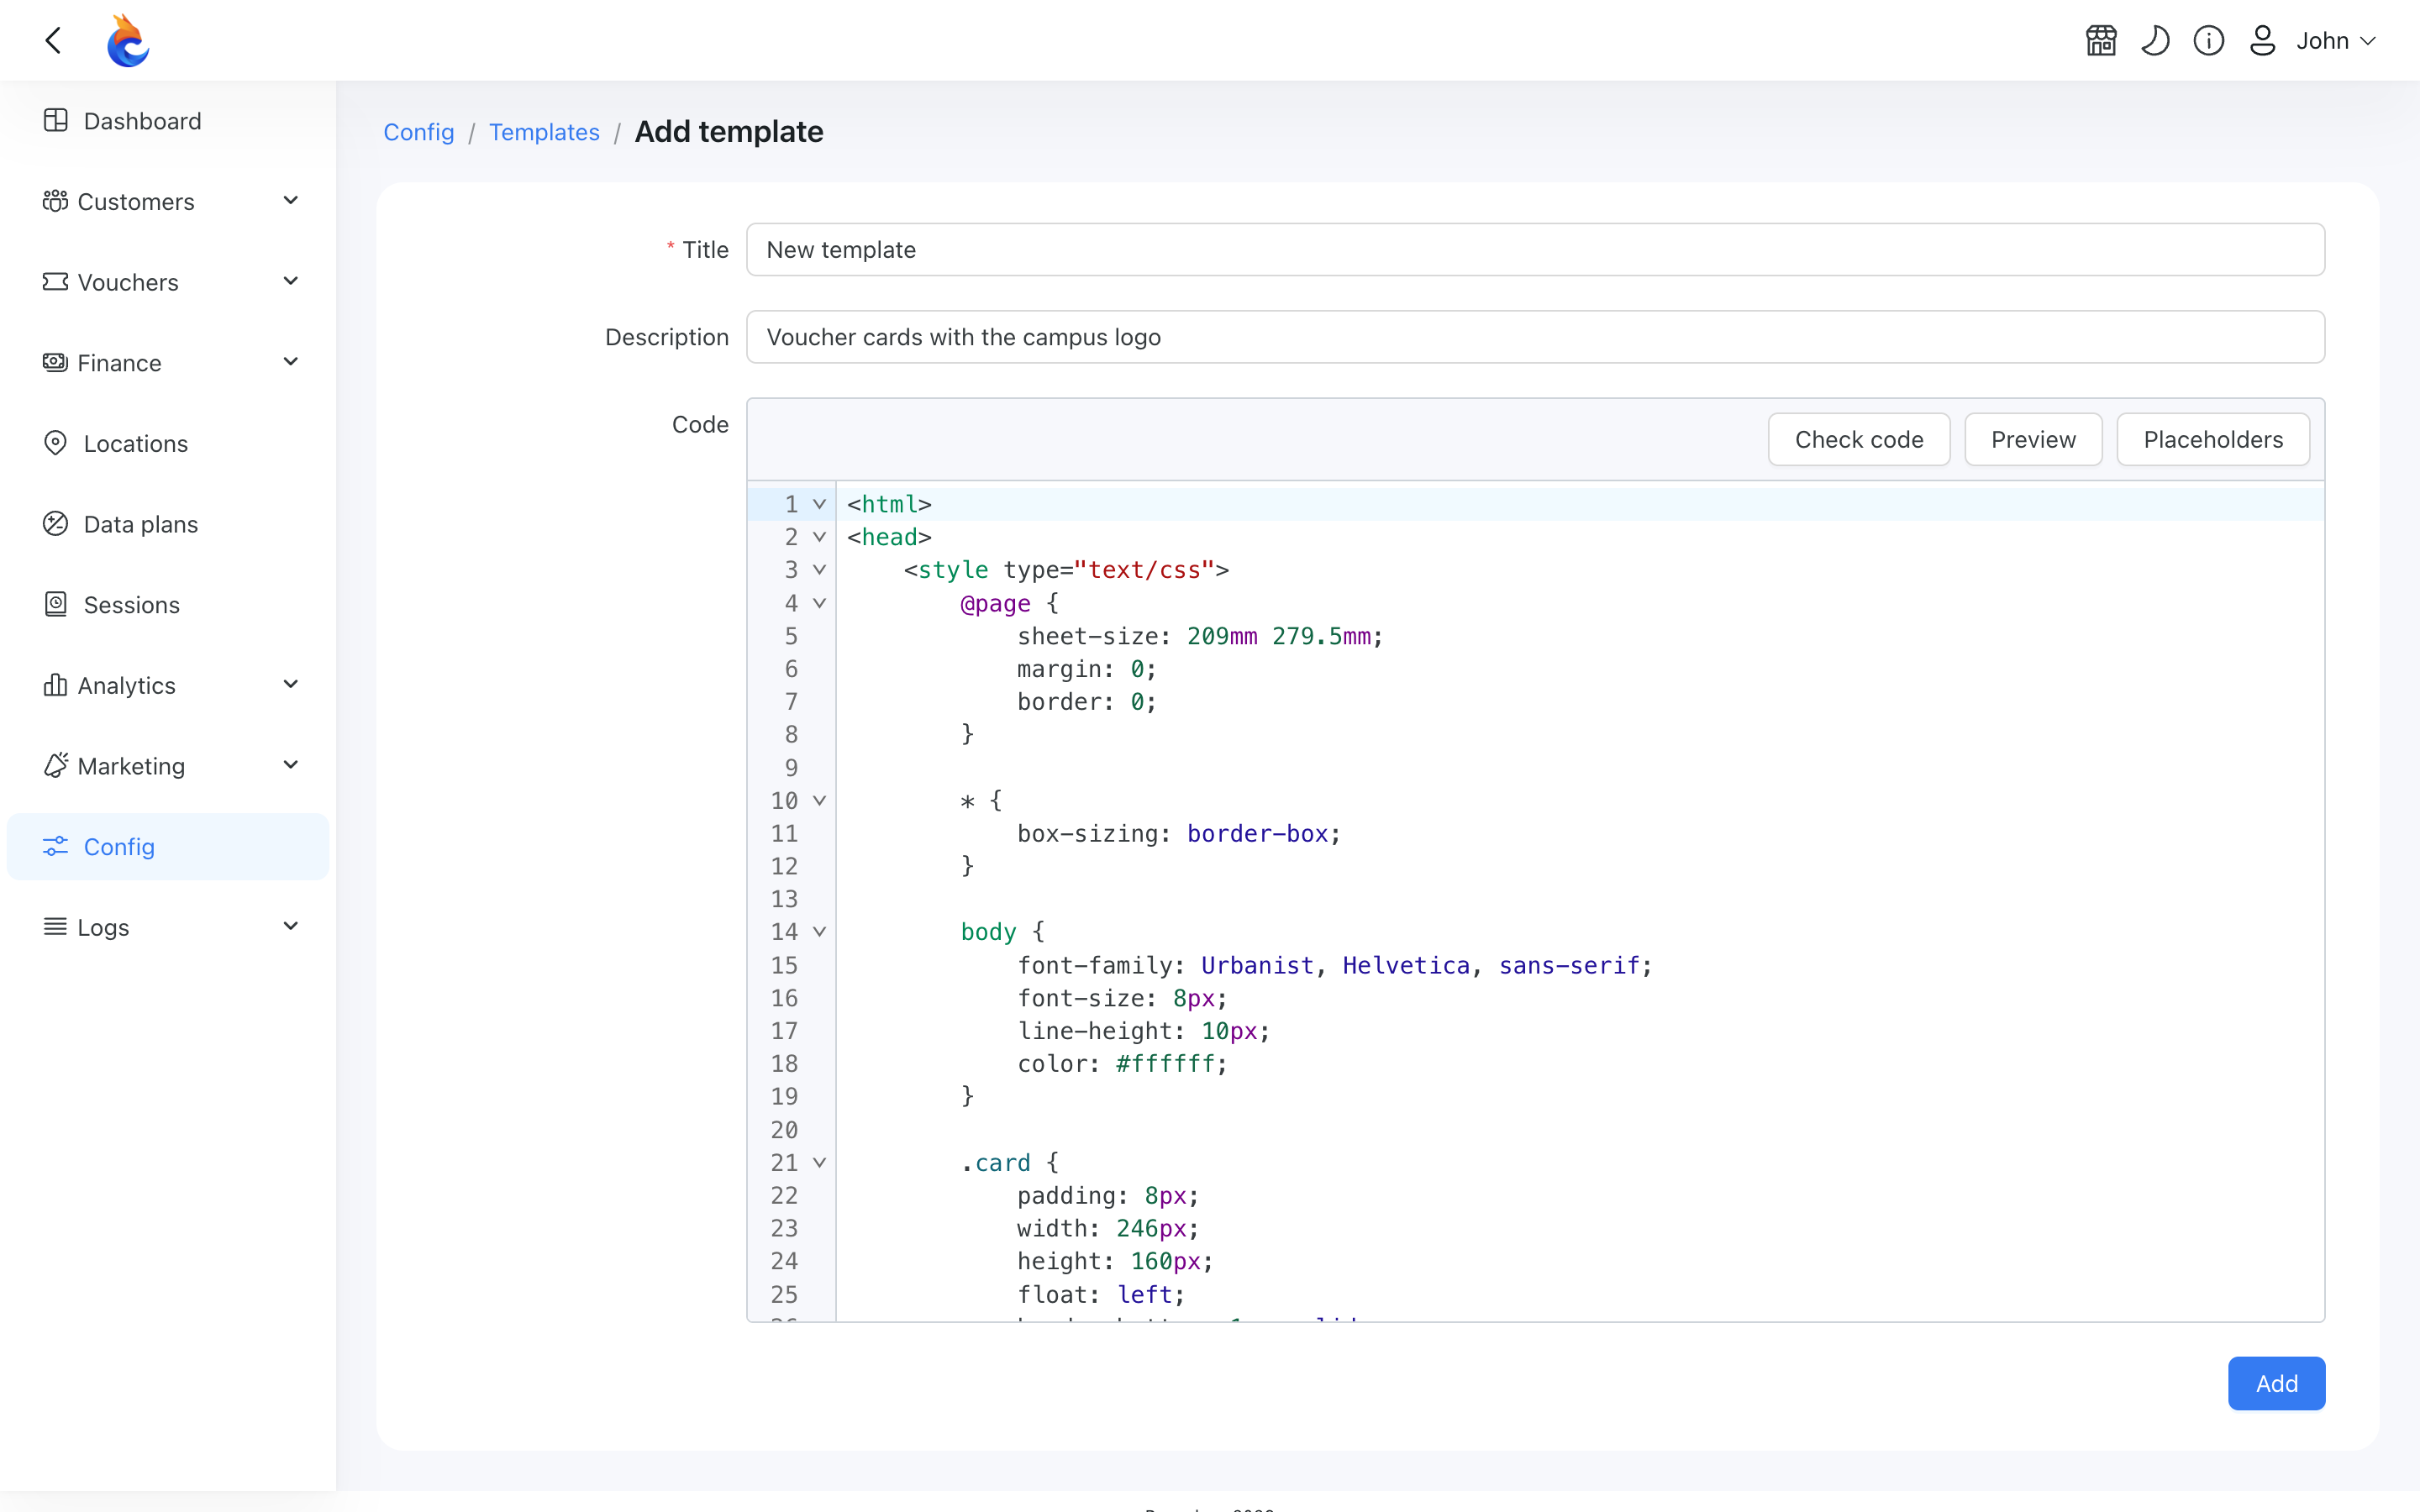Click the Templates breadcrumb link
Viewport: 2420px width, 1512px height.
click(544, 132)
